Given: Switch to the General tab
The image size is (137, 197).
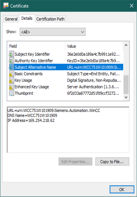Looking at the screenshot, I should click(11, 19).
